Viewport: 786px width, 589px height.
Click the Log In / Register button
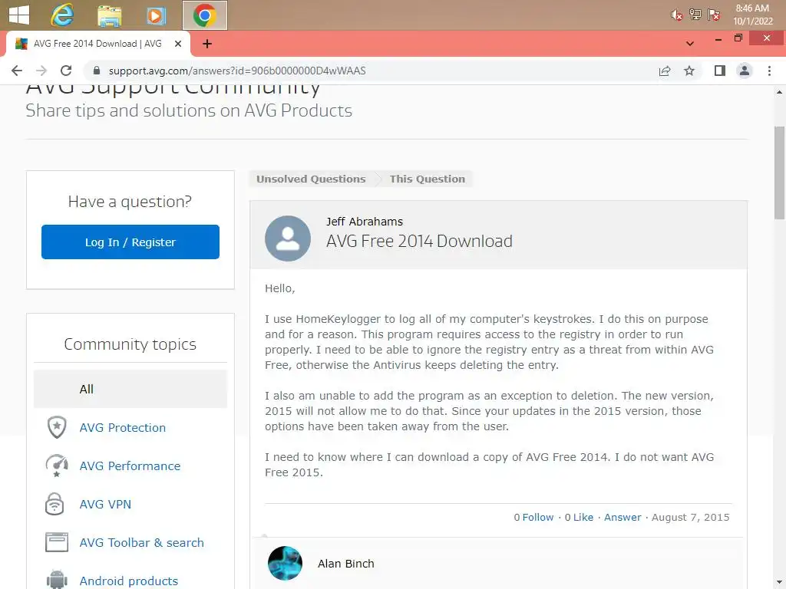point(130,242)
